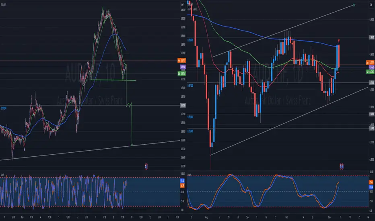Click the orange Stoch value tag on the daily chart

pyautogui.click(x=371, y=182)
